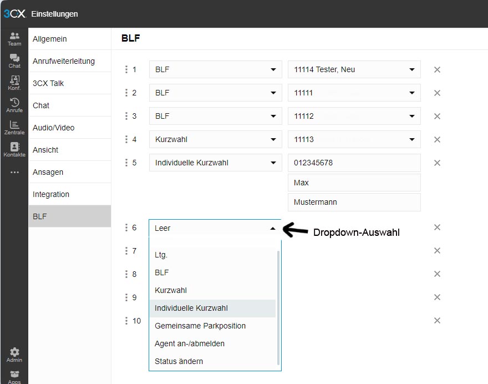Open the Admin gear icon
The width and height of the screenshot is (488, 384).
tap(14, 355)
